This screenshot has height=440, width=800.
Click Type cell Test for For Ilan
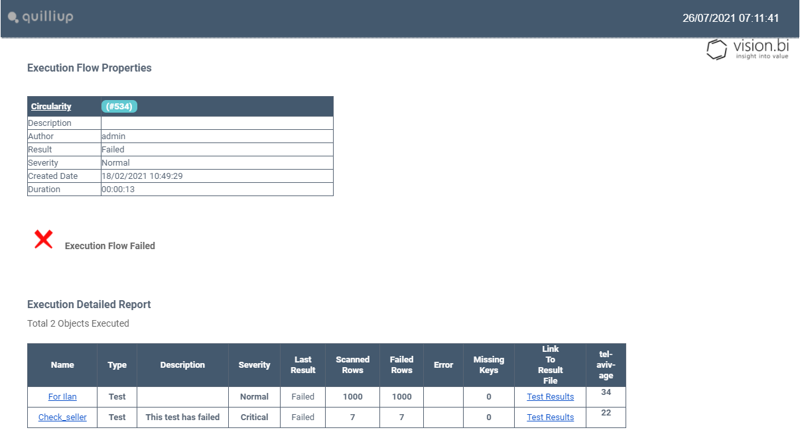coord(117,397)
